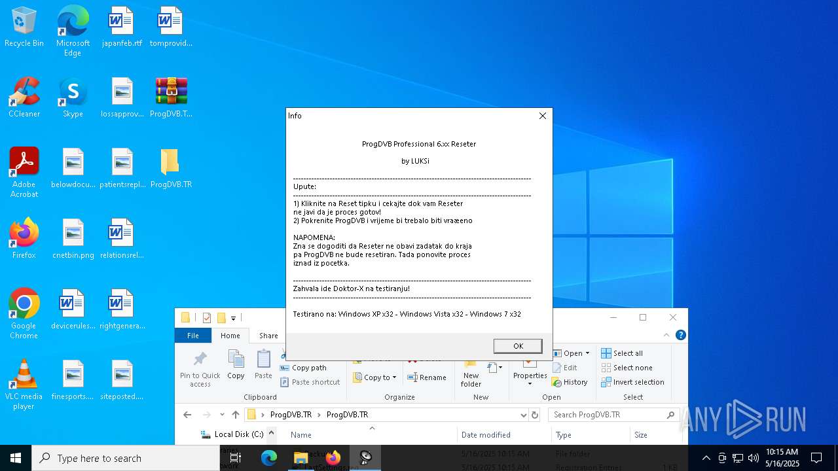Select the Firefox desktop shortcut
Image resolution: width=838 pixels, height=471 pixels.
click(24, 239)
